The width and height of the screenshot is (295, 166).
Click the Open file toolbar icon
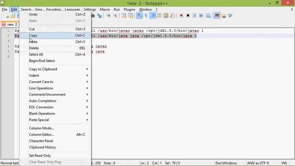13,16
